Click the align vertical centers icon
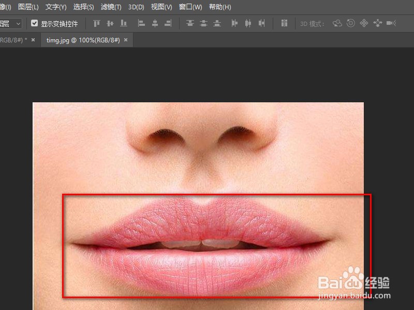414x310 pixels. (x=110, y=23)
